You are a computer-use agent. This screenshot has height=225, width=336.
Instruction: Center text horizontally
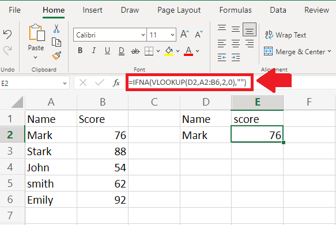236,43
